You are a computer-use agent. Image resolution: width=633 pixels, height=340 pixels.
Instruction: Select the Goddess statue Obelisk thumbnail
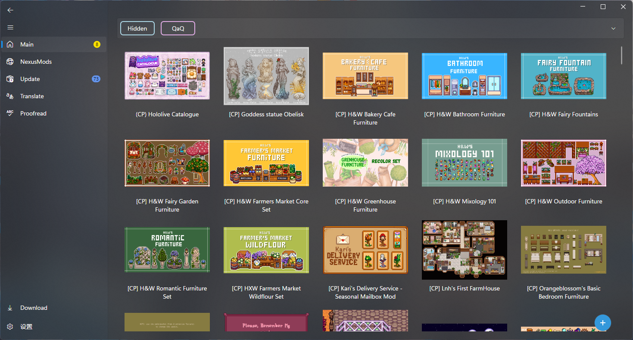click(266, 76)
